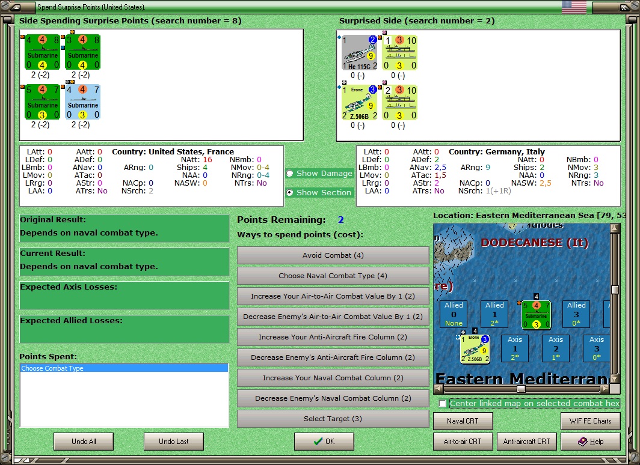Confirm with the OK button

coord(324,442)
